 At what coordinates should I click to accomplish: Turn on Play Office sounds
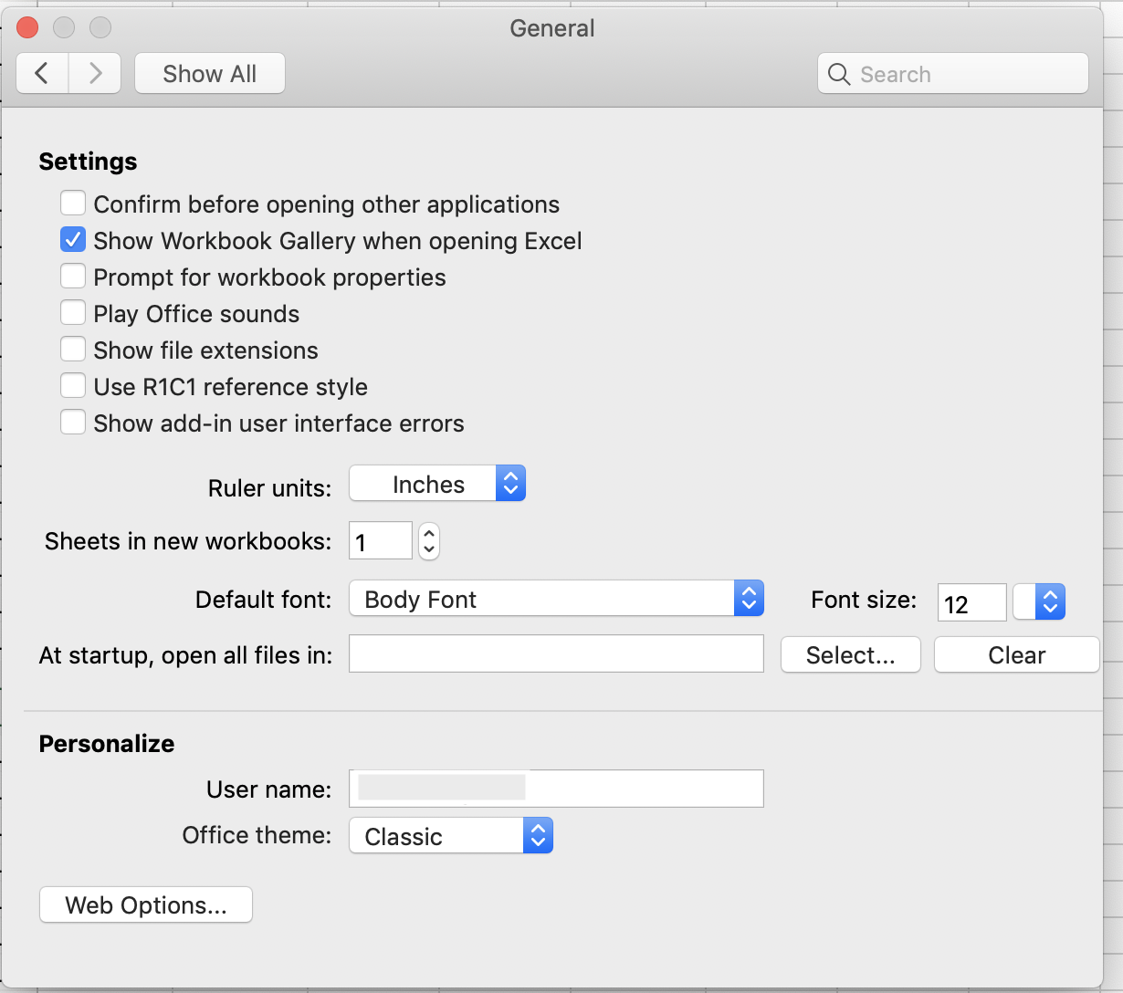[73, 312]
